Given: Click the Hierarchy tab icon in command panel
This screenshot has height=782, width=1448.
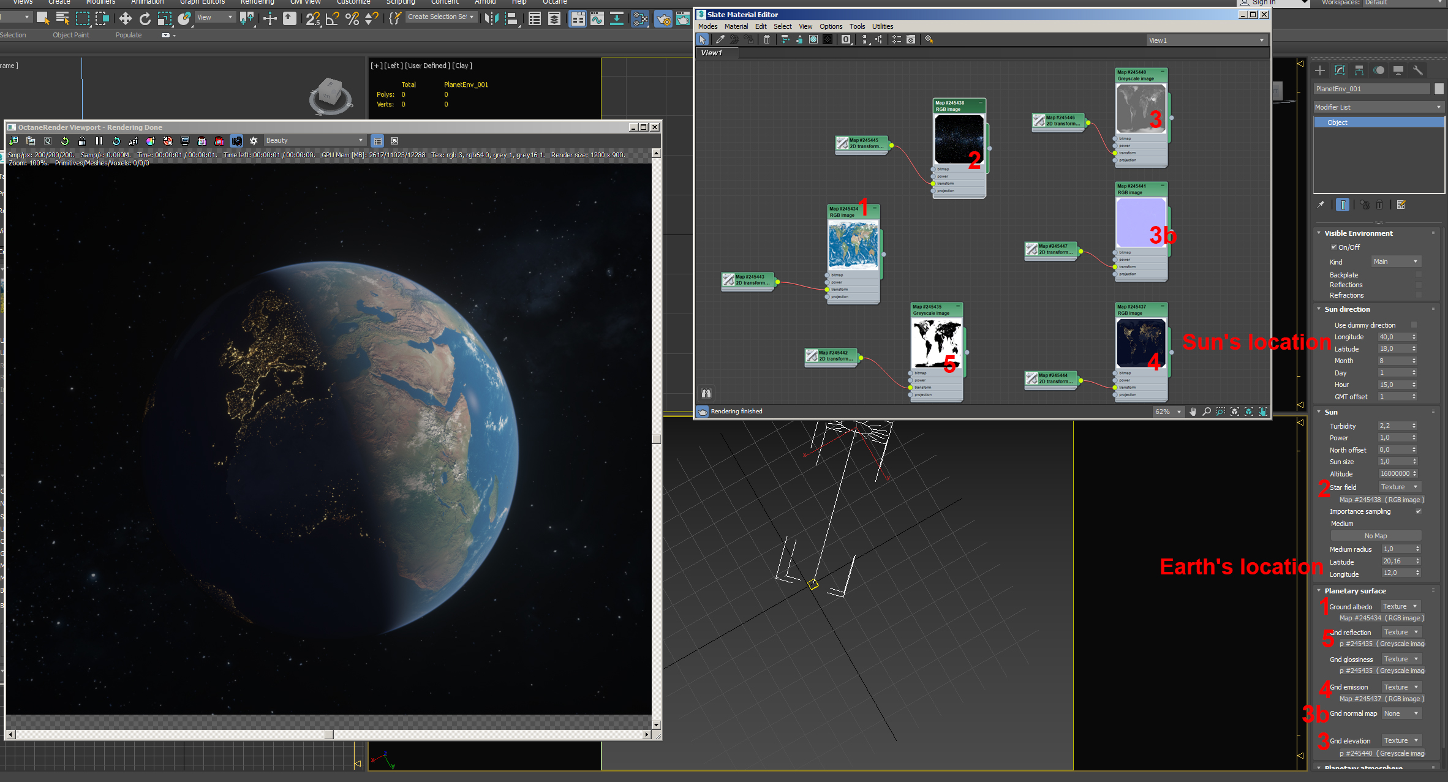Looking at the screenshot, I should (1359, 70).
